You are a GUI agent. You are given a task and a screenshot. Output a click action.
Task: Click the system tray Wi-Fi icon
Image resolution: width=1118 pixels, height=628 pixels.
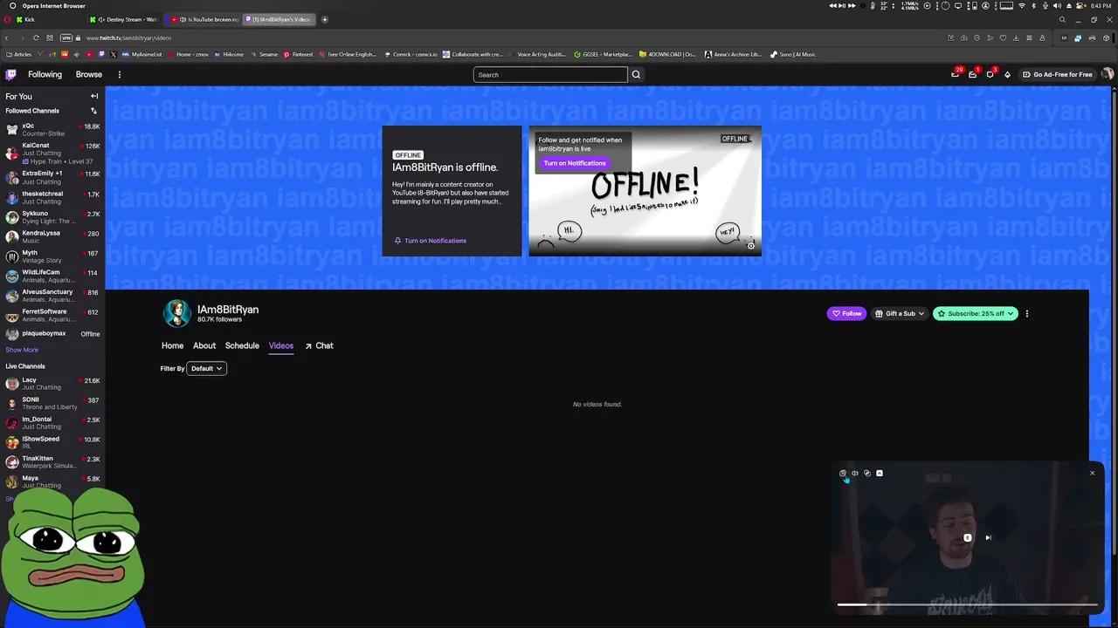click(1022, 6)
